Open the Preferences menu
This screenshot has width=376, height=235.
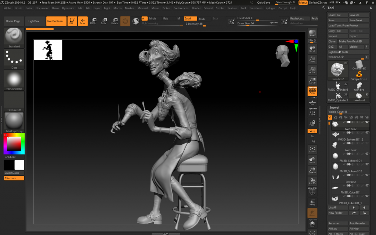coord(181,8)
